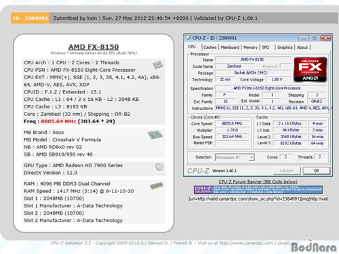Switch to the Mainboard tab
This screenshot has width=339, height=254.
click(230, 47)
